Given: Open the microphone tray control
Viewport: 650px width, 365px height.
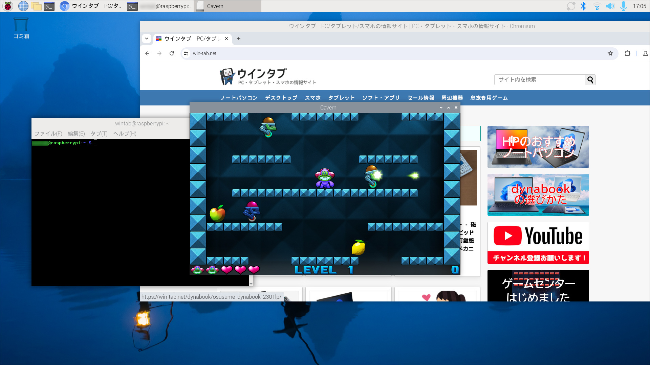Looking at the screenshot, I should pyautogui.click(x=623, y=6).
